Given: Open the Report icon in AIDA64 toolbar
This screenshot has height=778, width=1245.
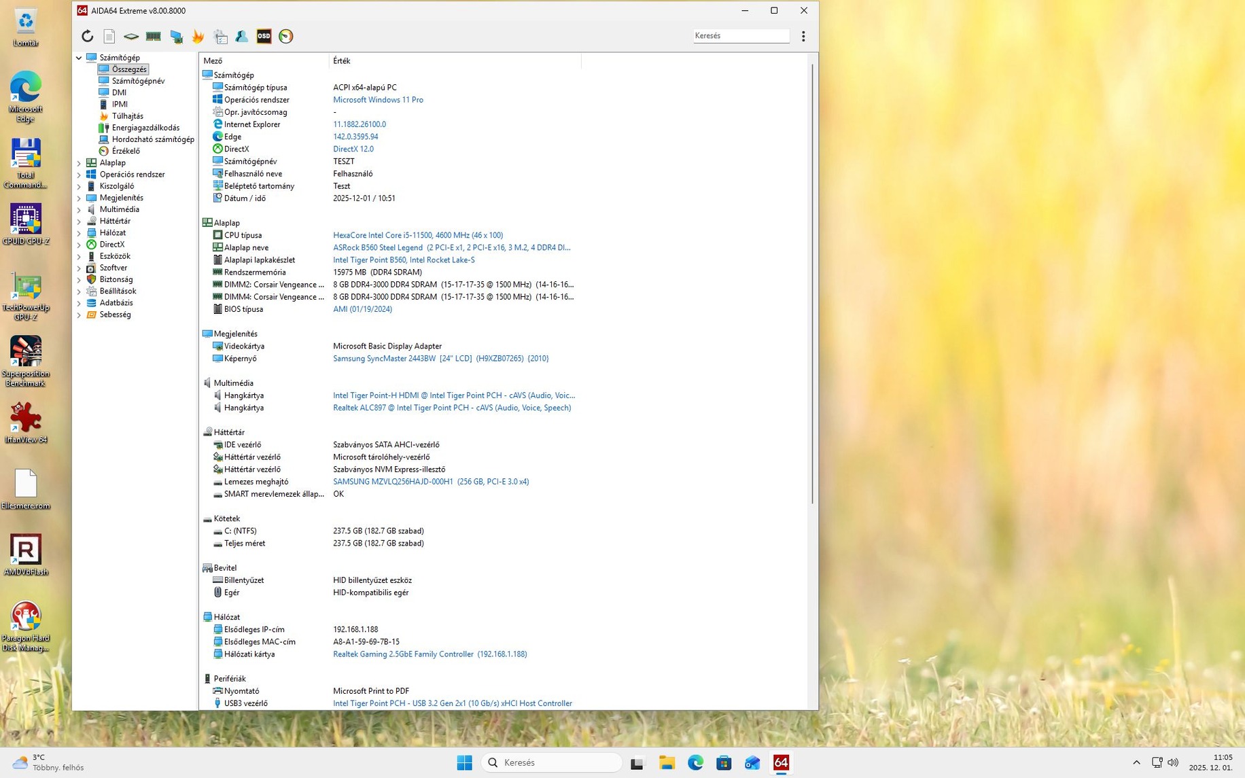Looking at the screenshot, I should [109, 36].
